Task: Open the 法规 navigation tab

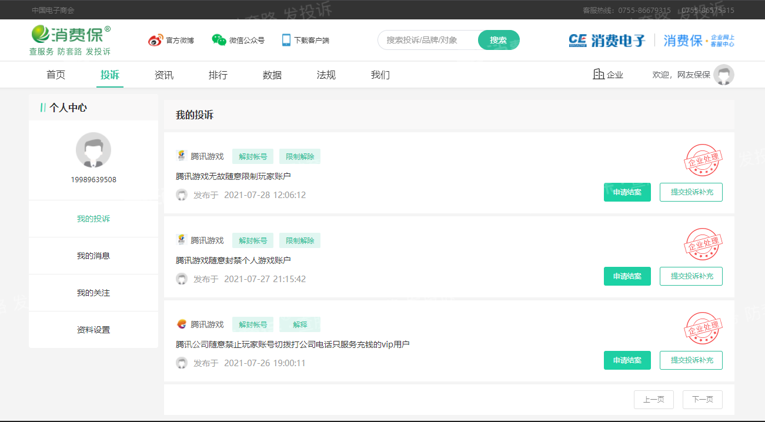Action: [326, 75]
